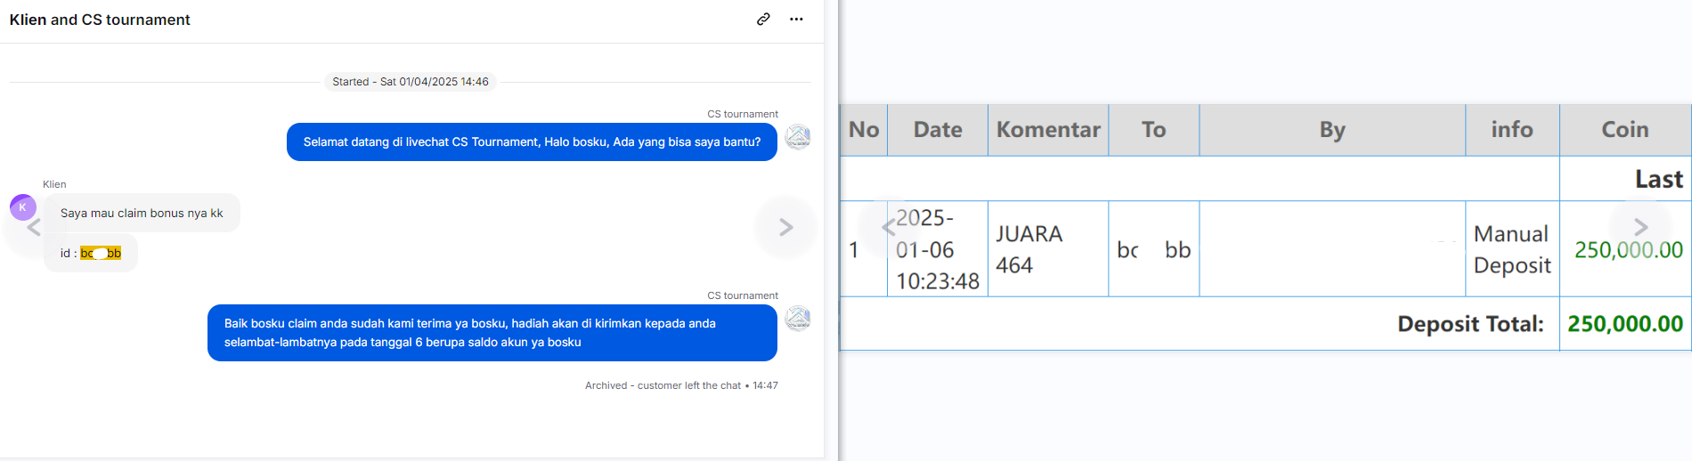This screenshot has width=1692, height=461.
Task: Click the 'To' column header
Action: click(1154, 130)
